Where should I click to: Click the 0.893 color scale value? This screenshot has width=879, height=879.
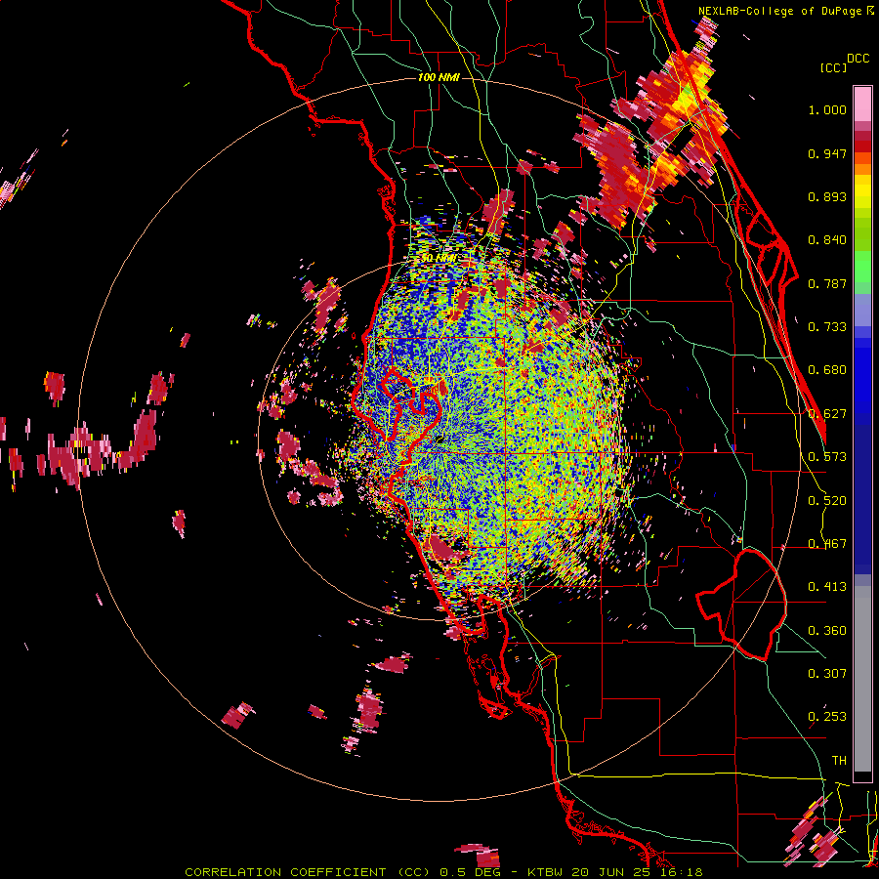(x=827, y=196)
